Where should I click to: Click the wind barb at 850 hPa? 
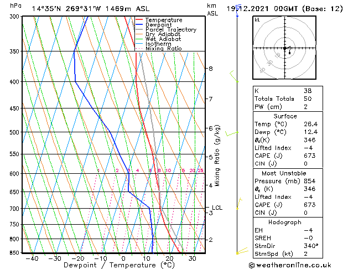pos(241,252)
